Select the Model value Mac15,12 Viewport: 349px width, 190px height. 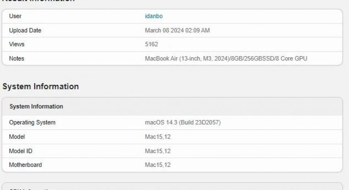[x=158, y=137]
